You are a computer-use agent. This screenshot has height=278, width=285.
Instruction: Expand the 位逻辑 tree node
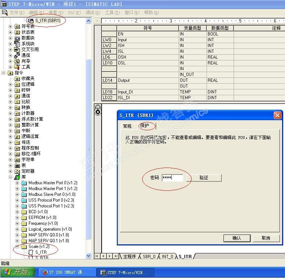click(10, 84)
